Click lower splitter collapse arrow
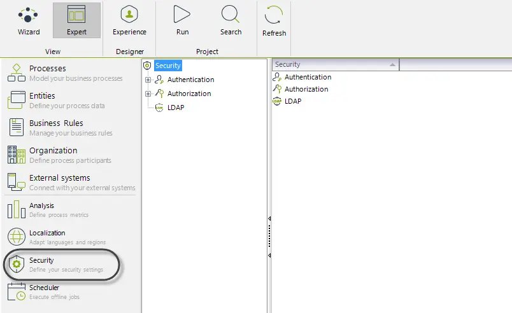512x313 pixels. 269,255
